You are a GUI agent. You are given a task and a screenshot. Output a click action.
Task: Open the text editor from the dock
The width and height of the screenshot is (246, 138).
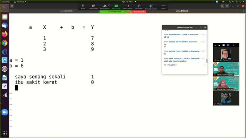tap(5, 86)
